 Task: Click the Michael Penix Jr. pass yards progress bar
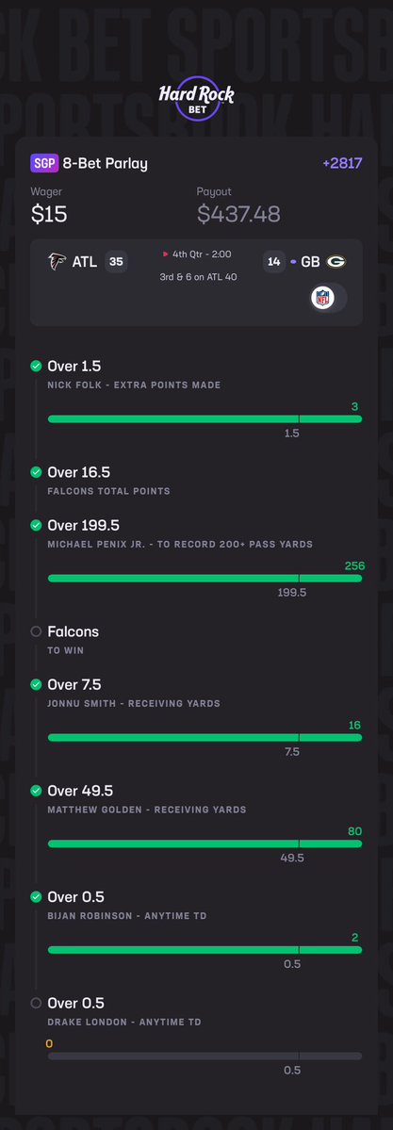click(205, 578)
